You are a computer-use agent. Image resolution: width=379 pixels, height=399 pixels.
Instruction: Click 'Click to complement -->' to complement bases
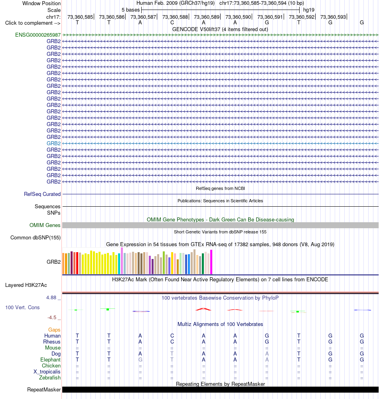click(33, 23)
